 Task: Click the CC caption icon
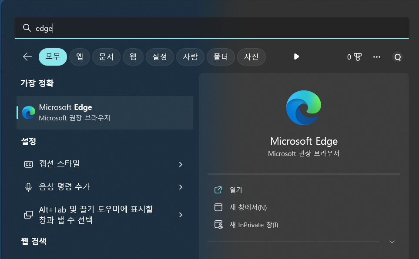click(28, 164)
